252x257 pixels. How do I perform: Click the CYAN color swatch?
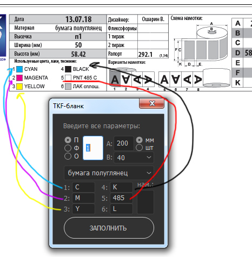pos(19,69)
